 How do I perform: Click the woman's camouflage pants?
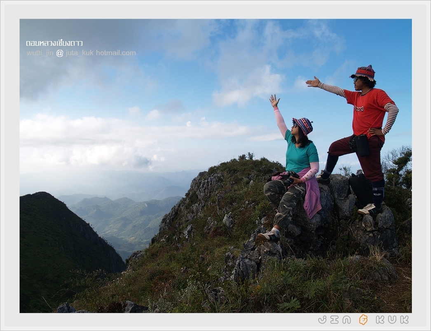(x=284, y=200)
